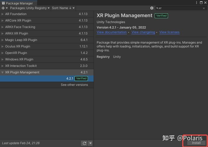Click the 2.3.0 version value

[x=84, y=66]
